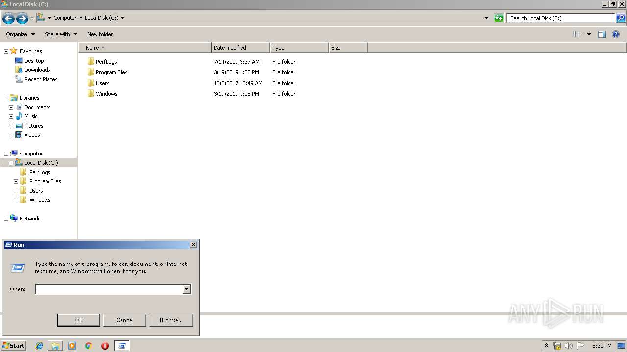The height and width of the screenshot is (352, 627).
Task: Click the Open text field in Run
Action: point(109,289)
